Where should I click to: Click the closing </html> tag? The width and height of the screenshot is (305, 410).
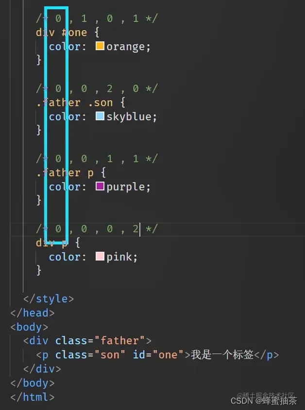coord(33,397)
